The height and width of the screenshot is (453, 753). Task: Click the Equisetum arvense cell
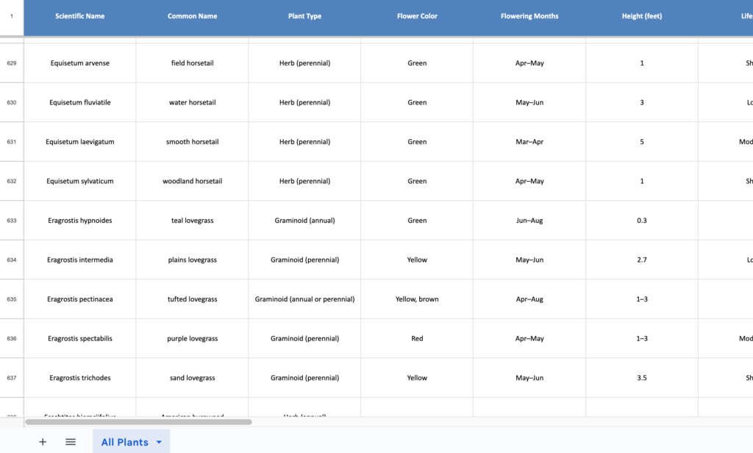[79, 63]
